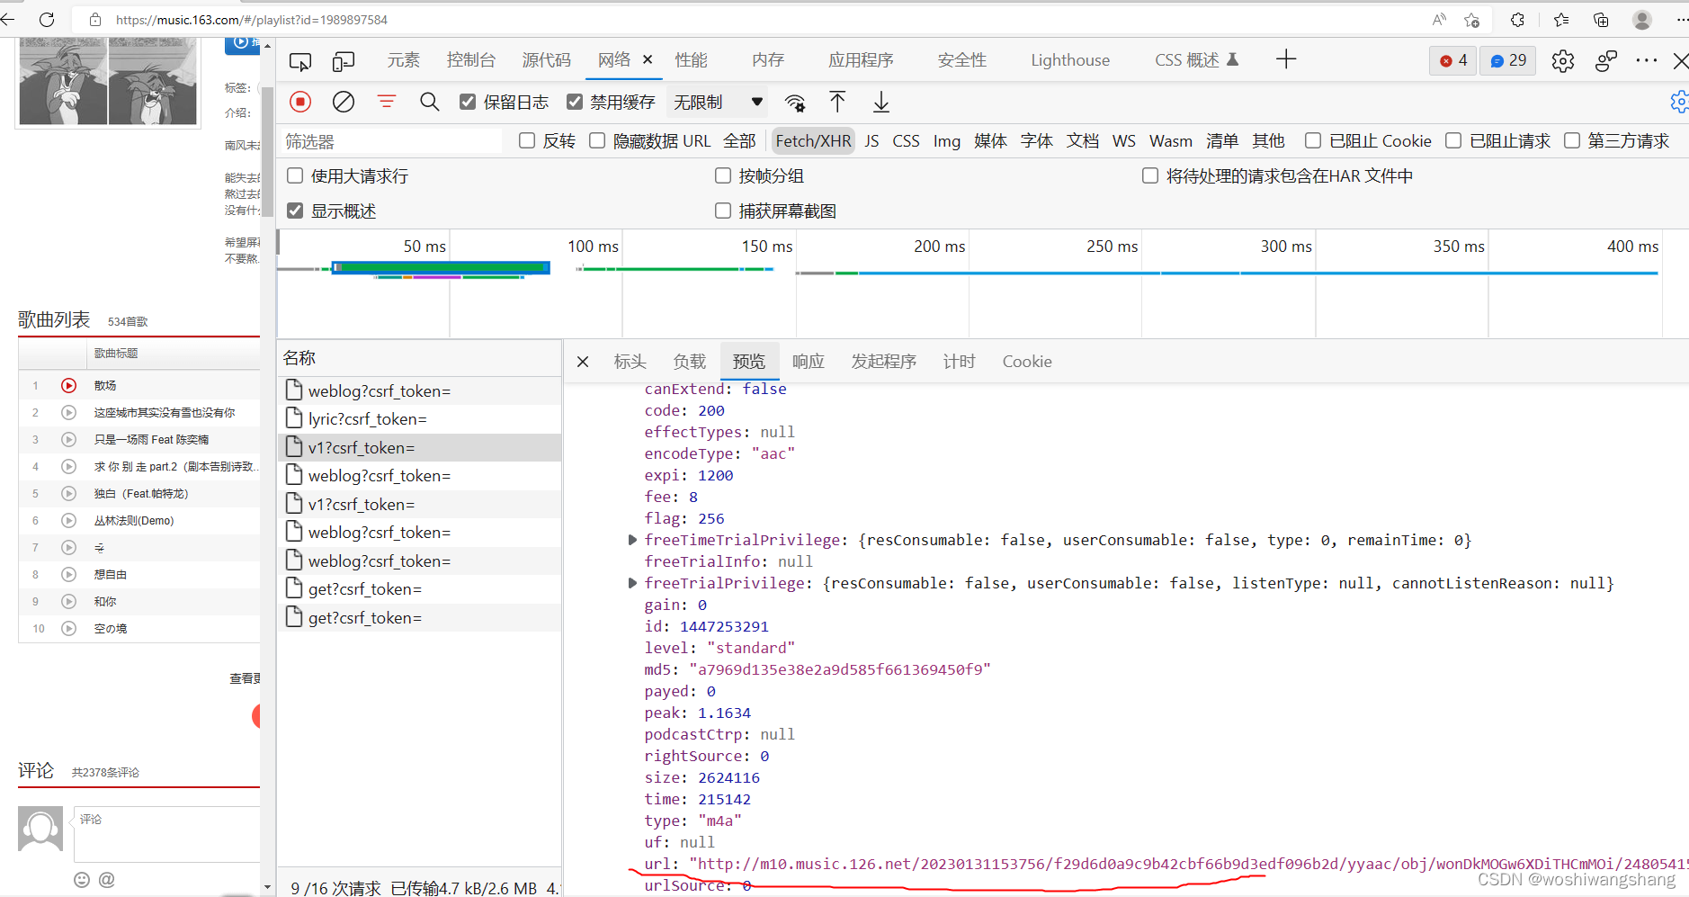Show 全部 request types
This screenshot has width=1689, height=897.
[739, 141]
